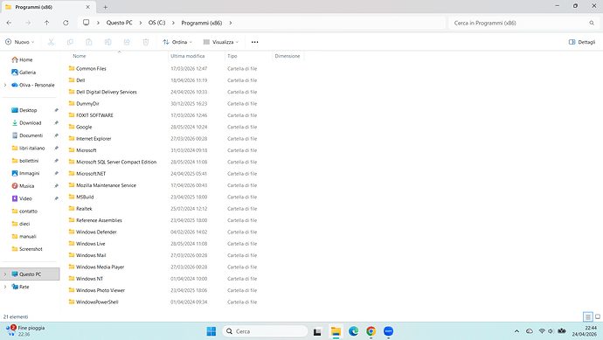Open a new tab with plus button

click(x=106, y=7)
